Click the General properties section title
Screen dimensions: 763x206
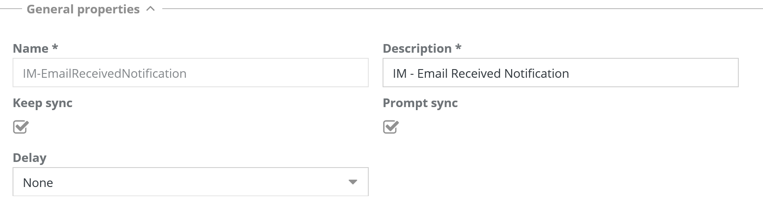click(83, 9)
